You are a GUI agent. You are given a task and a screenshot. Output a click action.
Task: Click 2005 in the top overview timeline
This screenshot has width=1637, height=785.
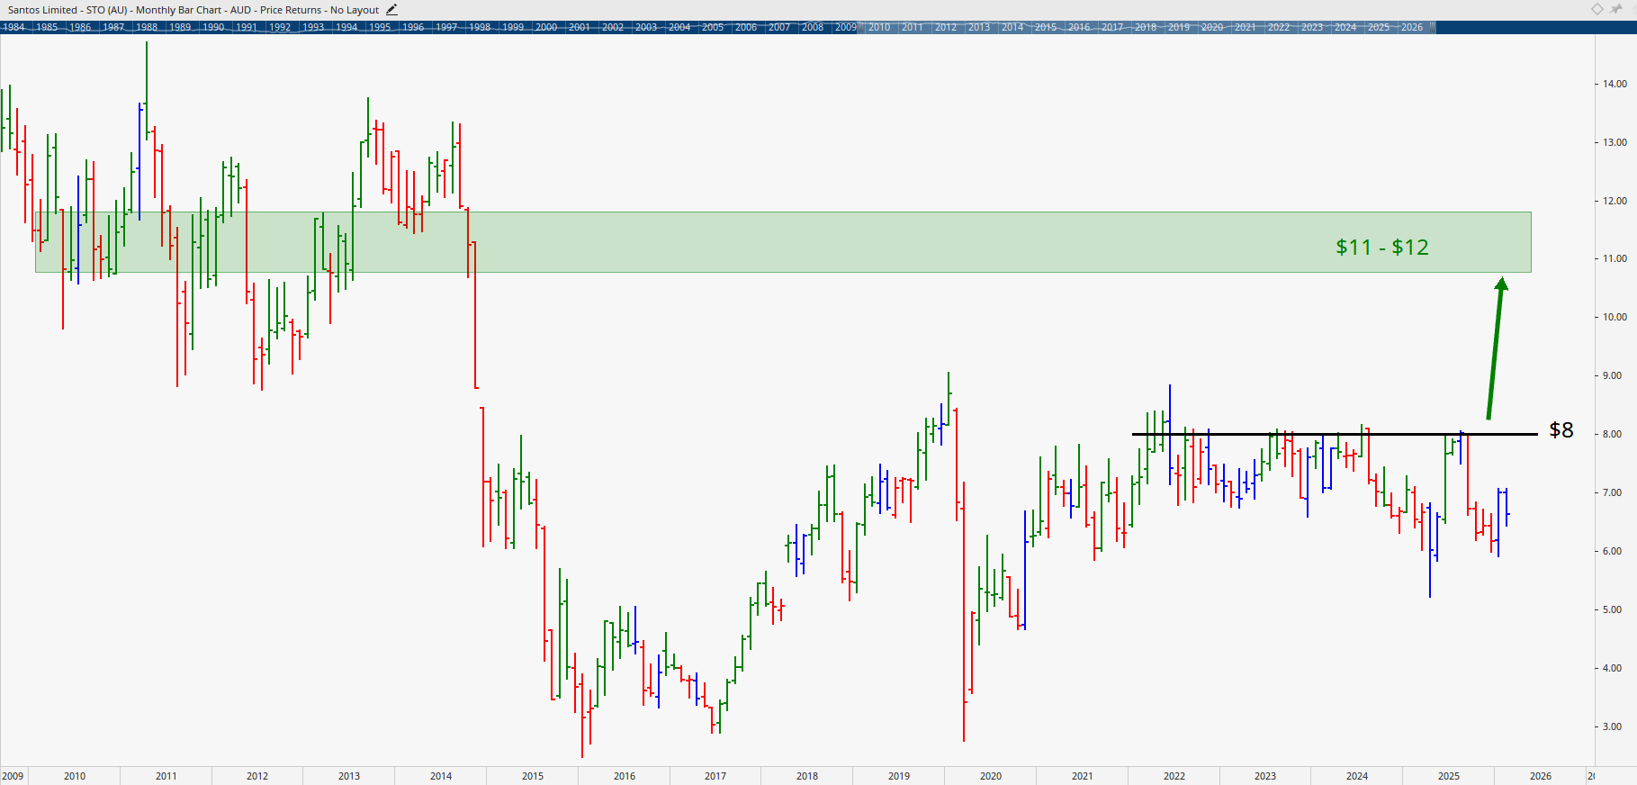click(713, 27)
